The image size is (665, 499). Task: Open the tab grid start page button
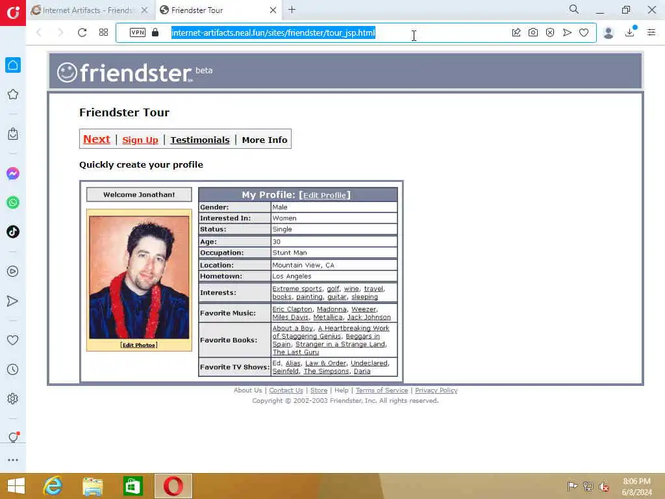103,32
